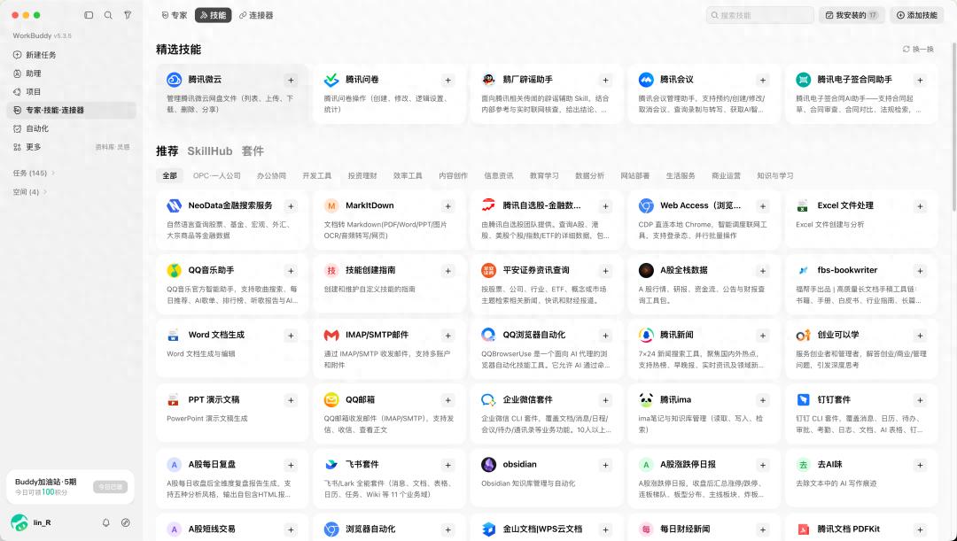Select the SkillHub tab

[x=210, y=151]
